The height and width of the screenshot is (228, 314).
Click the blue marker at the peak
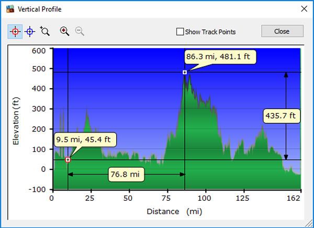tap(185, 72)
